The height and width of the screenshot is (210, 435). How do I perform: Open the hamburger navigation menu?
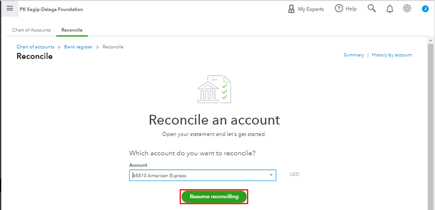click(10, 9)
